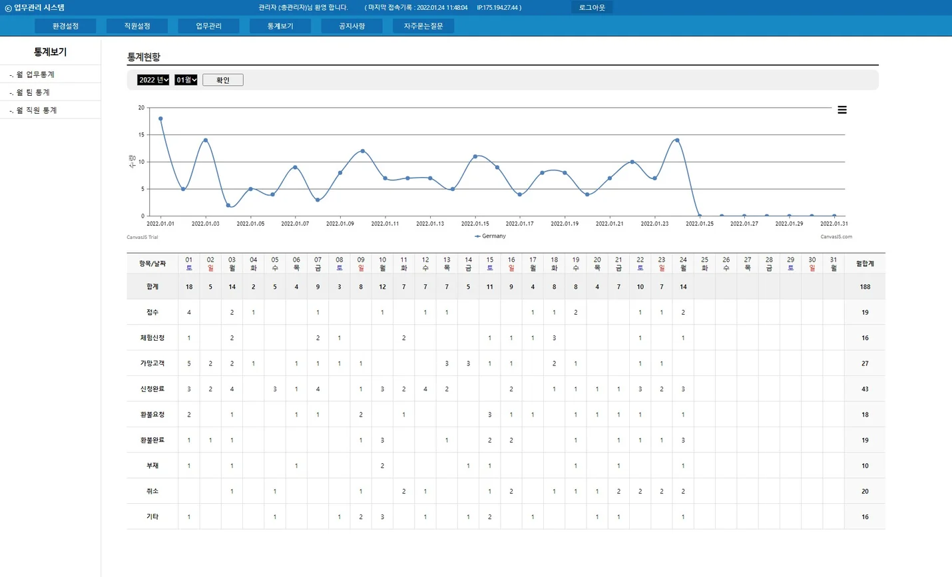The width and height of the screenshot is (952, 577).
Task: Open the 직원설정 menu
Action: (137, 26)
